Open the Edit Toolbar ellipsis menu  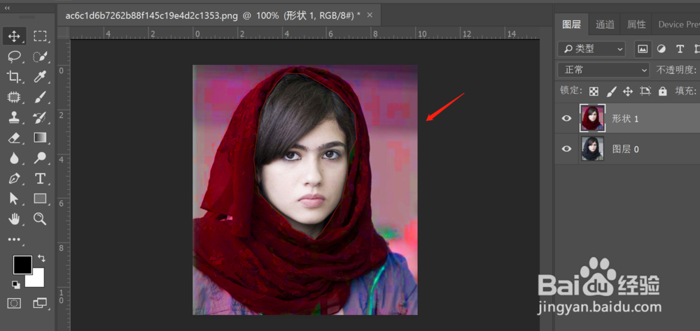coord(14,240)
